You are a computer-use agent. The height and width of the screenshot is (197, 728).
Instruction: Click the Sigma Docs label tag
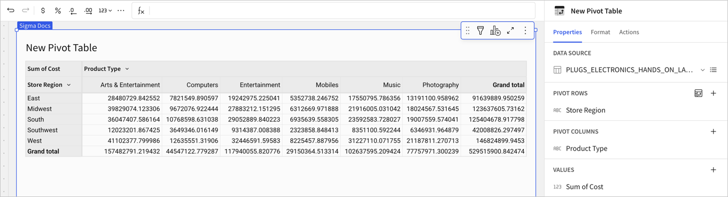pos(35,26)
